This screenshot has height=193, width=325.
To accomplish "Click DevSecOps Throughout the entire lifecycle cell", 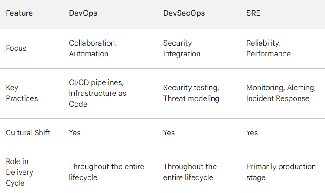I will point(190,172).
